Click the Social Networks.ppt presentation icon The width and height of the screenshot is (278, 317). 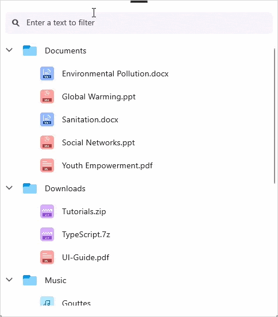point(47,142)
